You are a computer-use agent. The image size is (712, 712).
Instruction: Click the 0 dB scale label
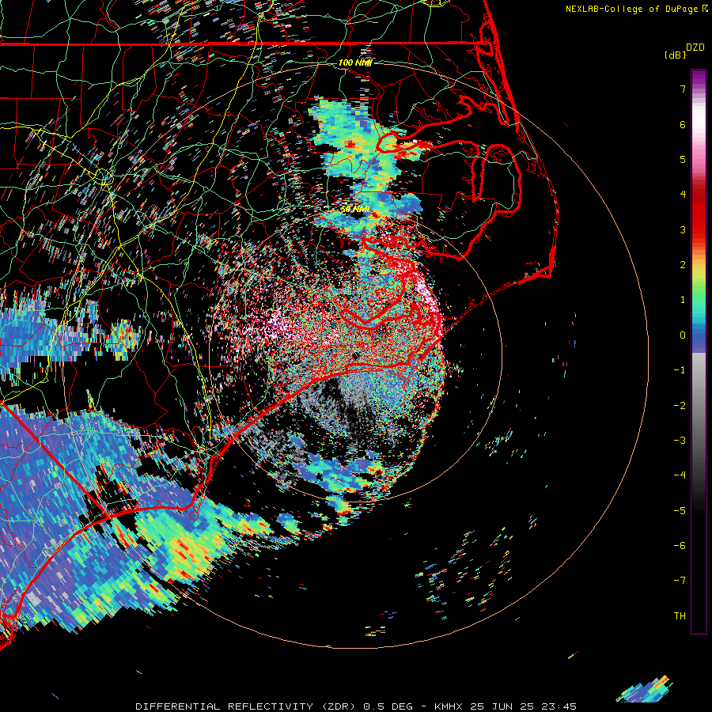pyautogui.click(x=683, y=335)
